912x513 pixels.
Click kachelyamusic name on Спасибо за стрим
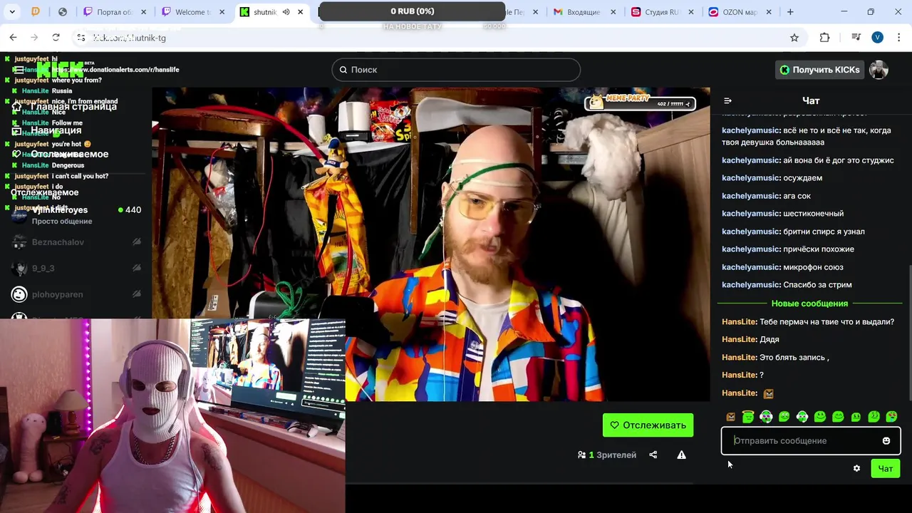click(x=751, y=285)
